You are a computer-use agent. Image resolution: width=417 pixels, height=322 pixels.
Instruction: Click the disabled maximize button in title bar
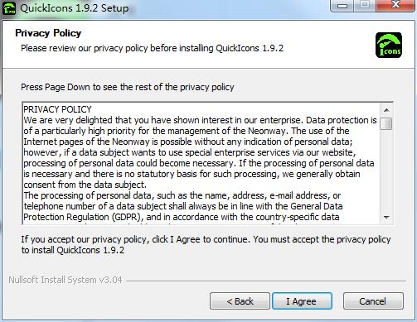coord(365,6)
